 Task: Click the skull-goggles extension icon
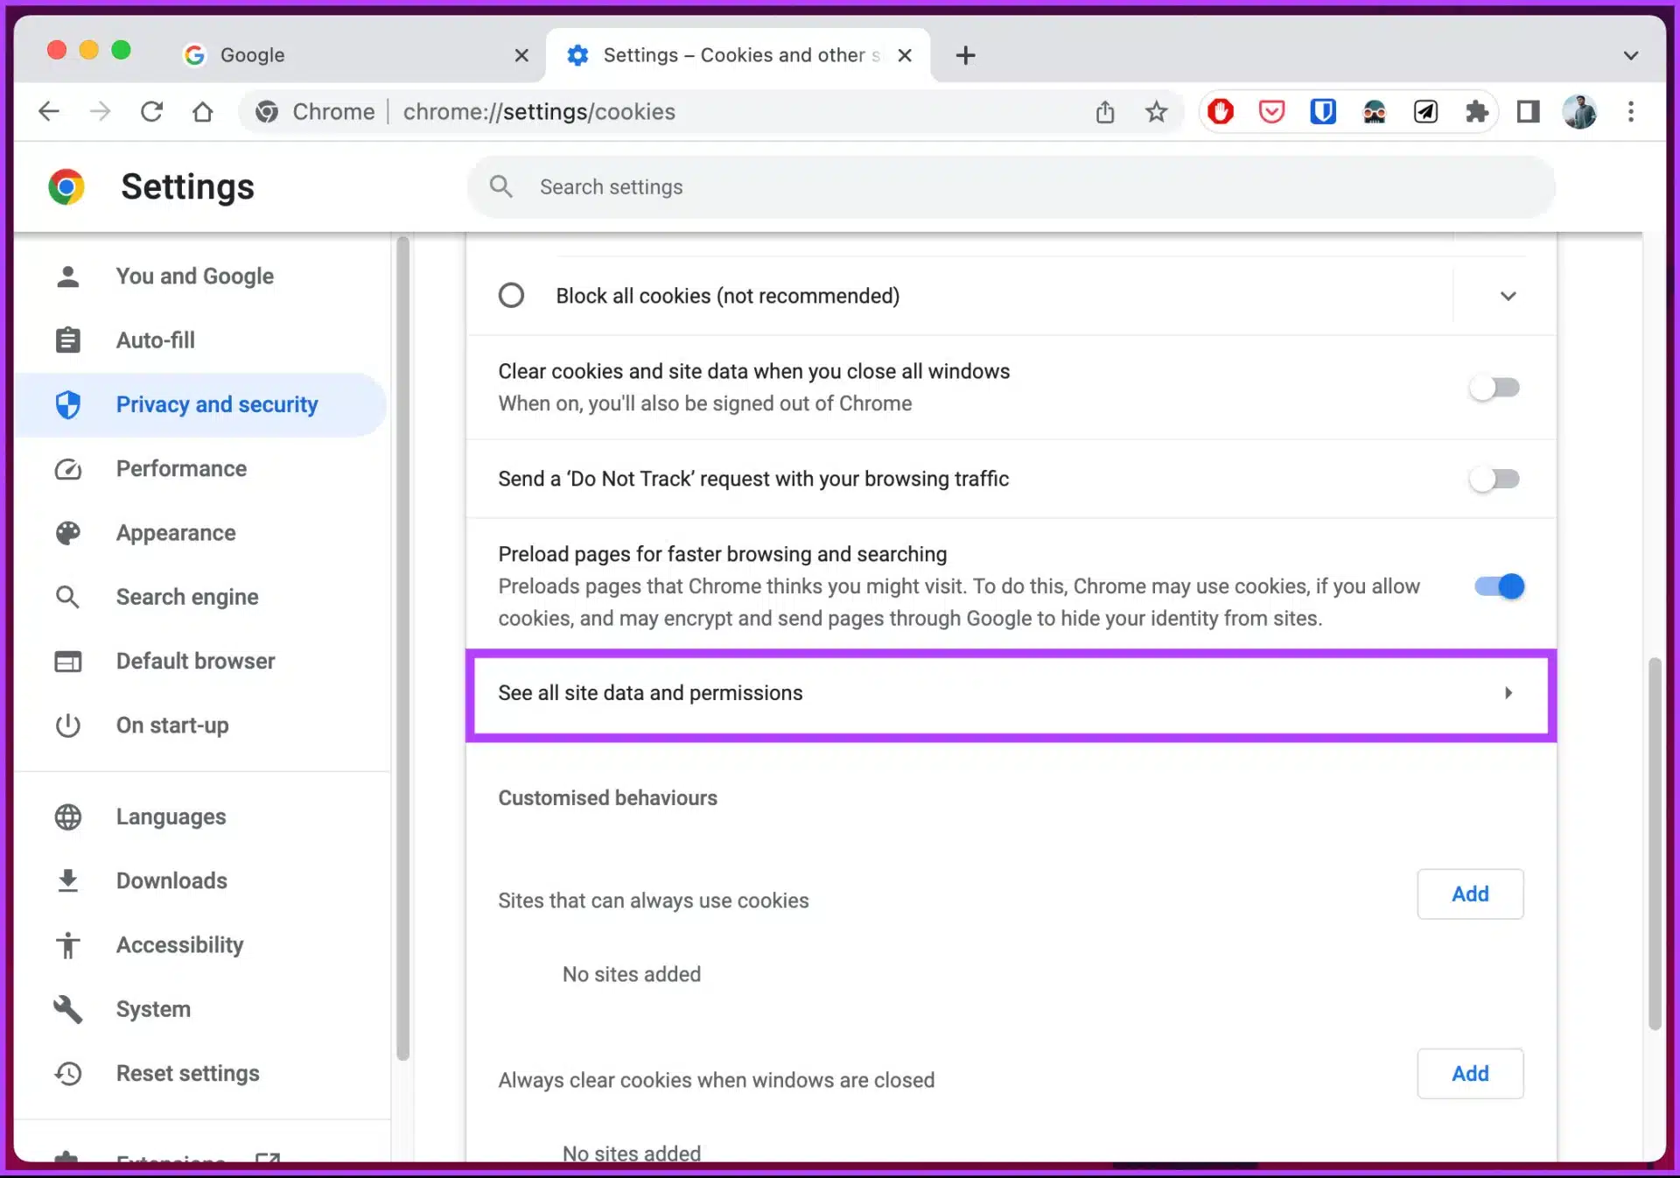(x=1375, y=112)
